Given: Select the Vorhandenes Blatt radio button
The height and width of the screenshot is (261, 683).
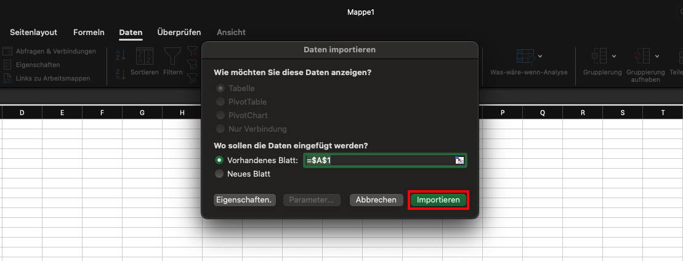Looking at the screenshot, I should click(220, 160).
